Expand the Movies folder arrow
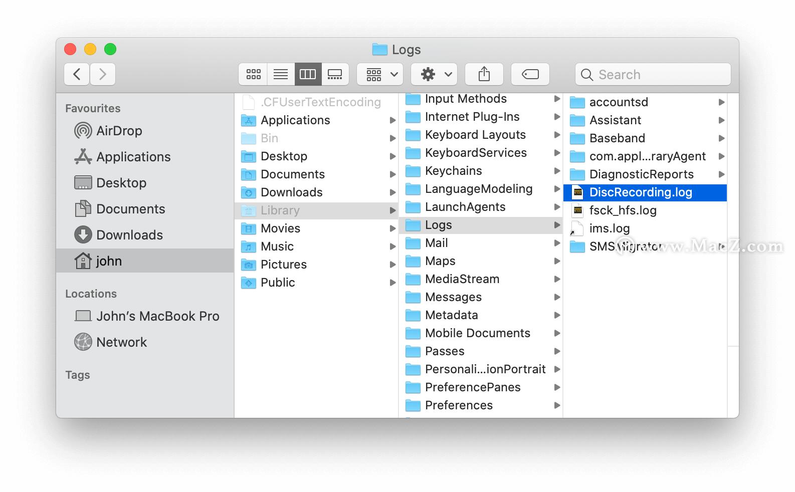This screenshot has width=795, height=492. tap(392, 228)
